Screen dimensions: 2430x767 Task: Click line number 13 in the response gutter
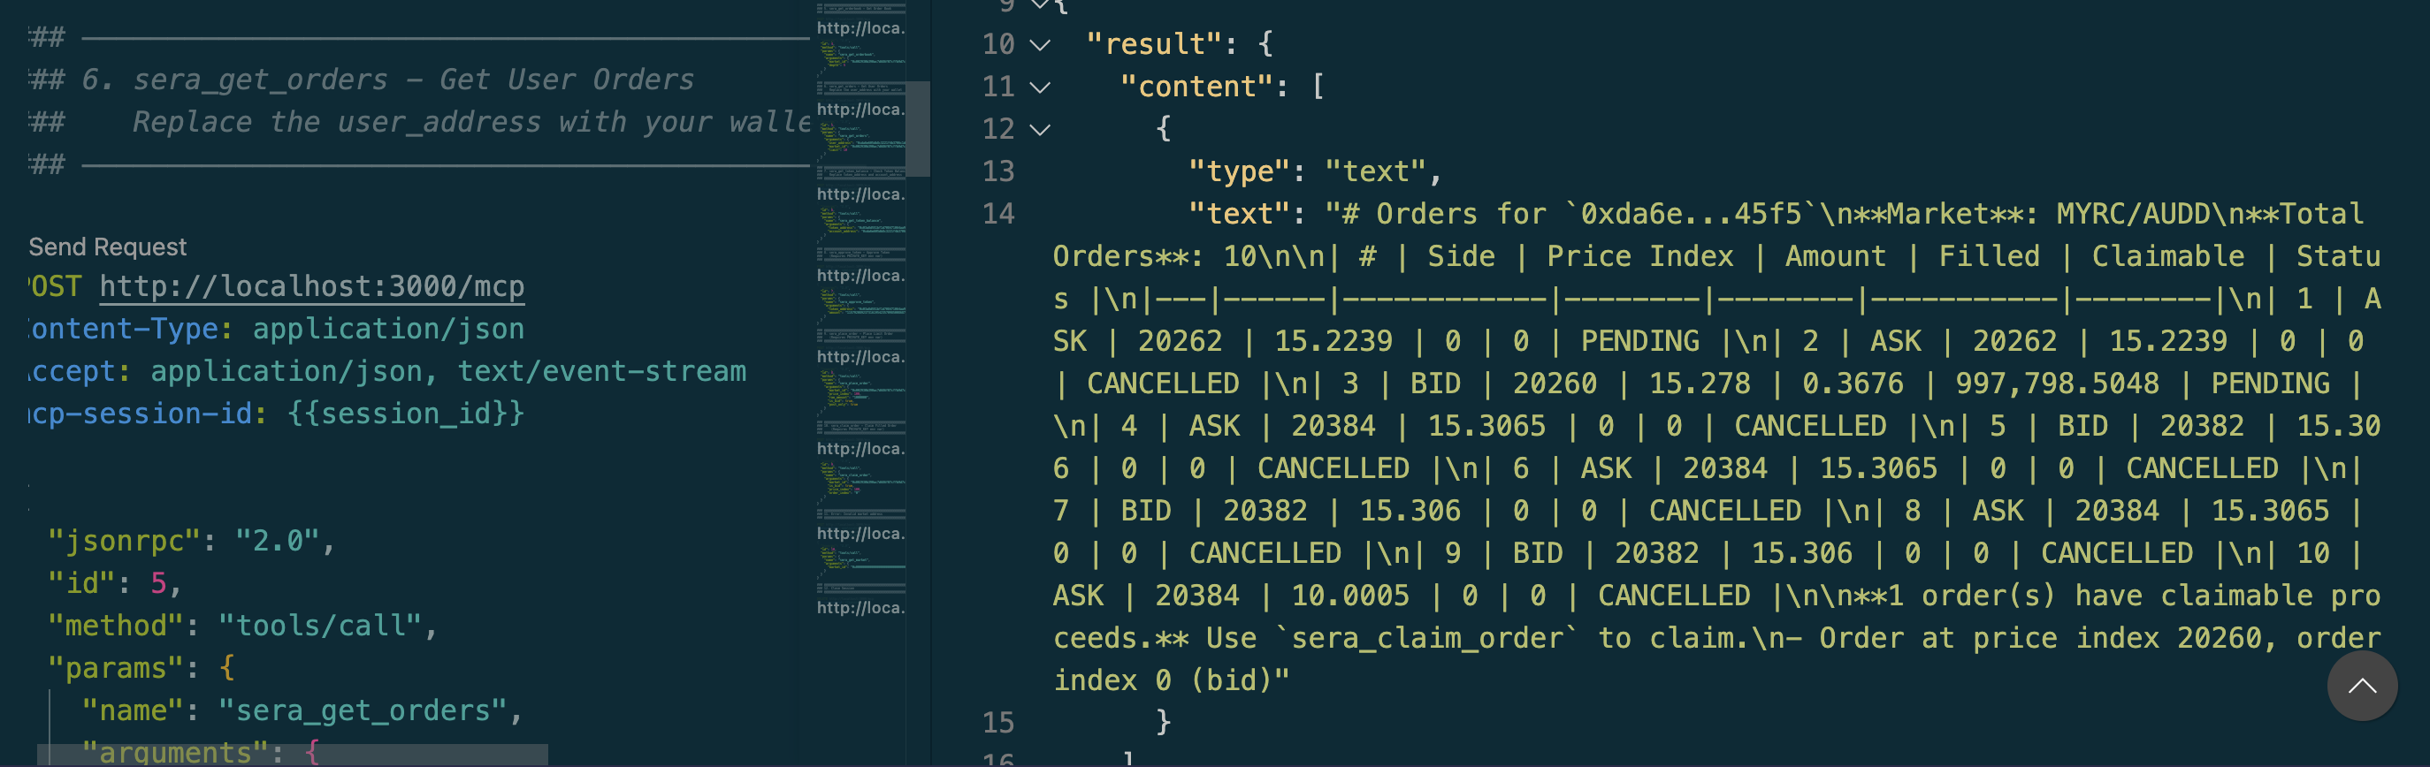(998, 171)
